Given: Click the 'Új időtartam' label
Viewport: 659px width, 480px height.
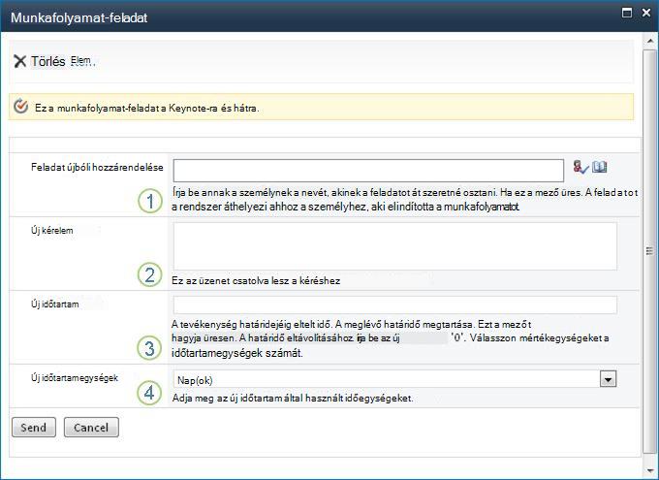Looking at the screenshot, I should click(x=54, y=304).
